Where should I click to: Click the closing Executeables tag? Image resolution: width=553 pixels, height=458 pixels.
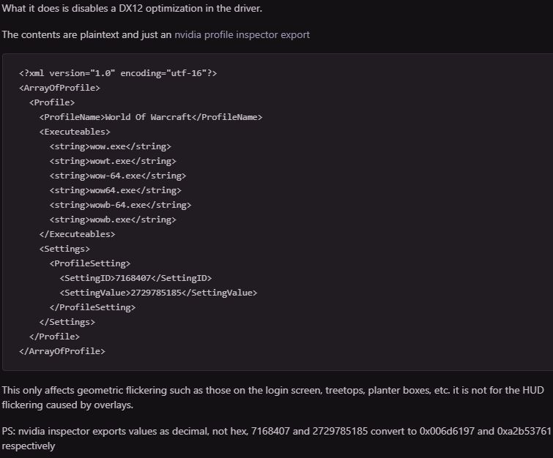point(77,234)
